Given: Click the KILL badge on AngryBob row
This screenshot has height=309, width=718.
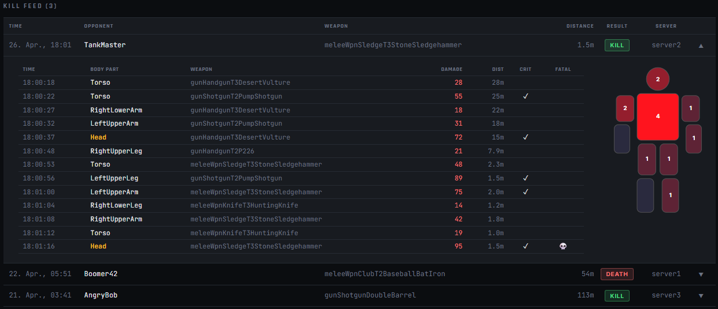Looking at the screenshot, I should 617,296.
